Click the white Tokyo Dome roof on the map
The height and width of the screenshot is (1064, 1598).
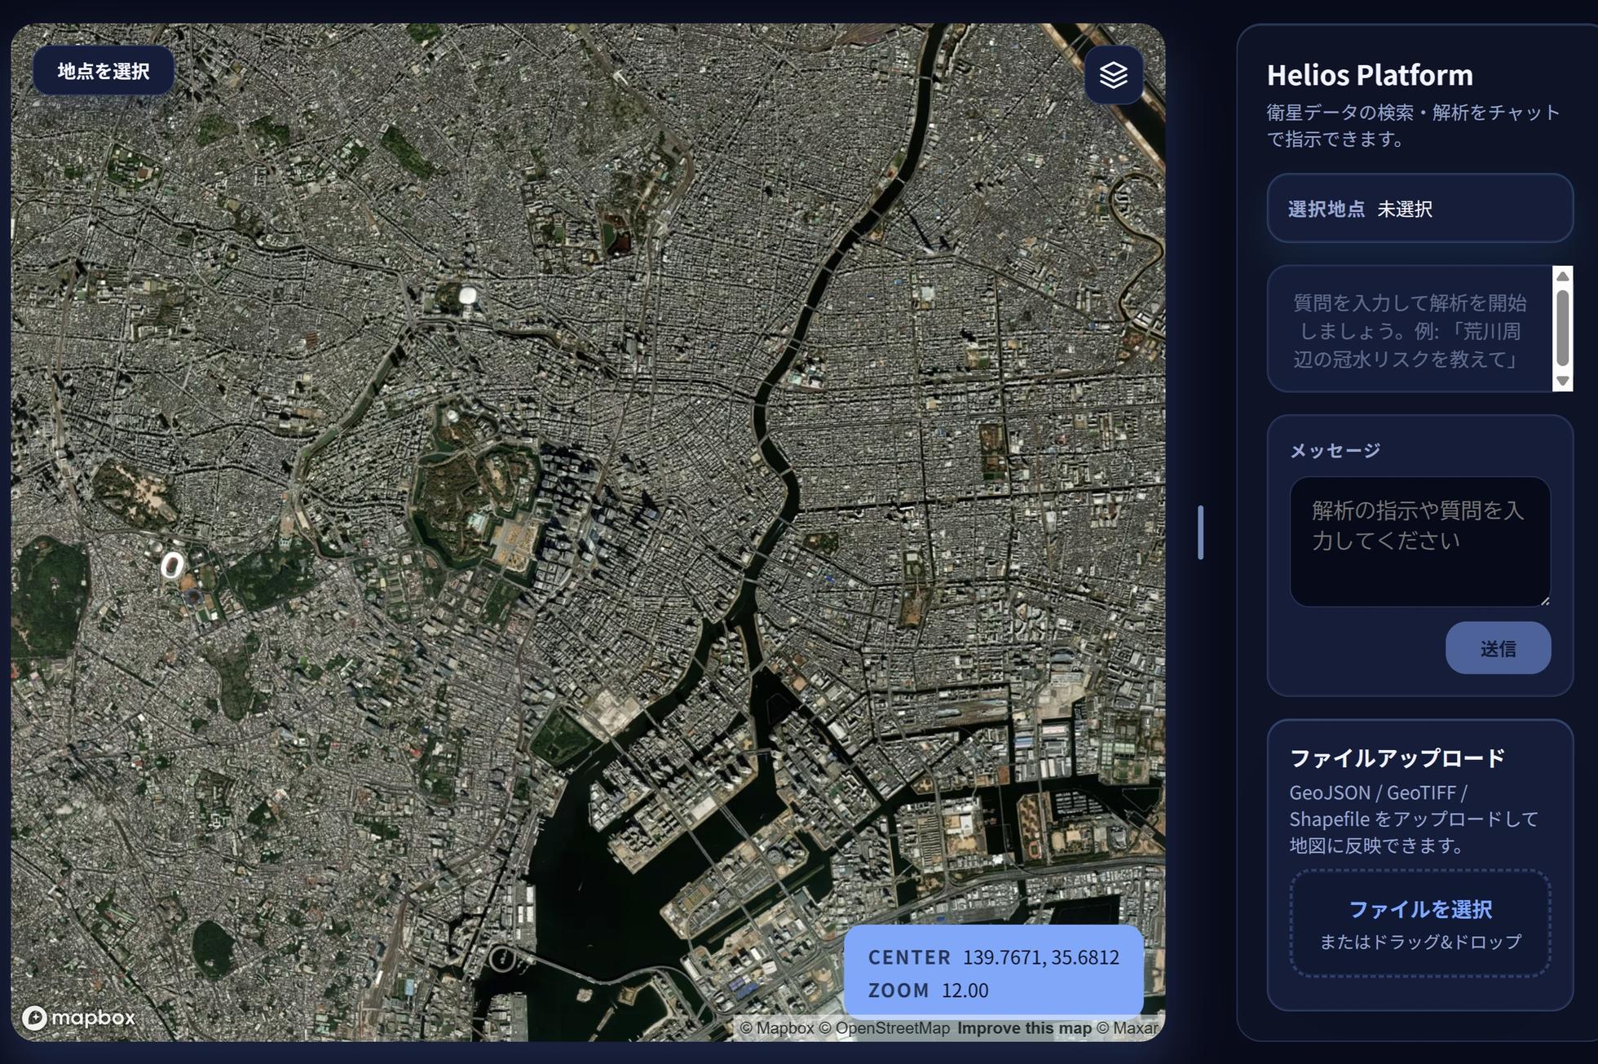468,294
